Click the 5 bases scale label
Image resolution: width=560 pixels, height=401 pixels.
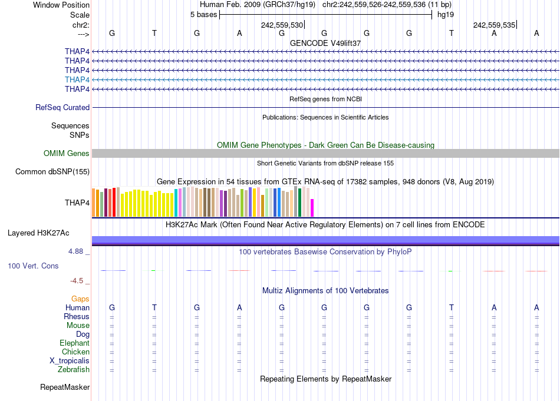coord(203,15)
